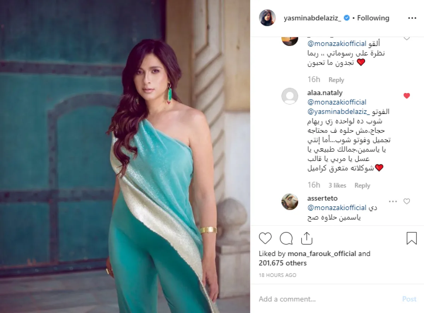Image resolution: width=424 pixels, height=313 pixels.
Task: Open the post photo of woman
Action: click(x=125, y=156)
